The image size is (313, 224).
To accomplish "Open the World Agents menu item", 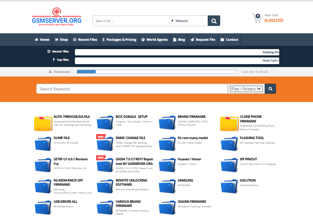I will click(154, 40).
